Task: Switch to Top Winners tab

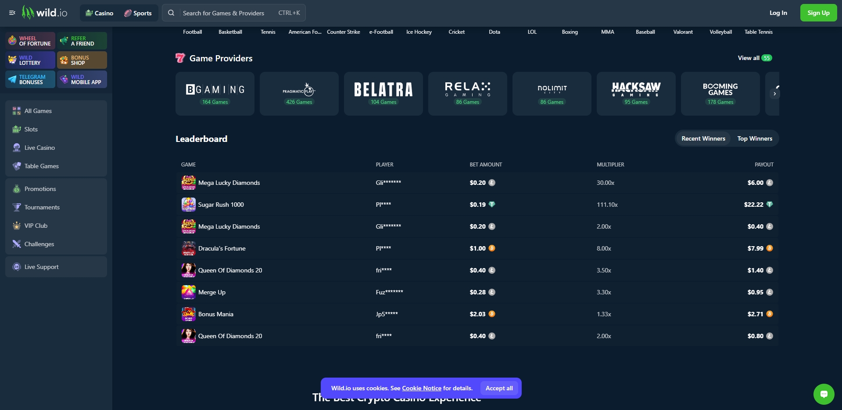Action: [x=755, y=138]
